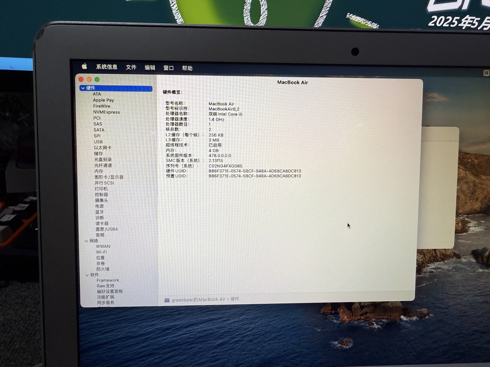Select Apple Pay in the sidebar

pyautogui.click(x=103, y=100)
